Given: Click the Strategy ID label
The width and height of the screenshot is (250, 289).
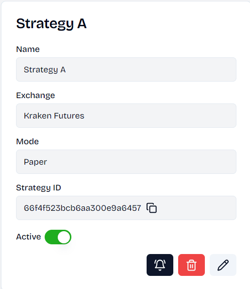Looking at the screenshot, I should click(38, 187).
